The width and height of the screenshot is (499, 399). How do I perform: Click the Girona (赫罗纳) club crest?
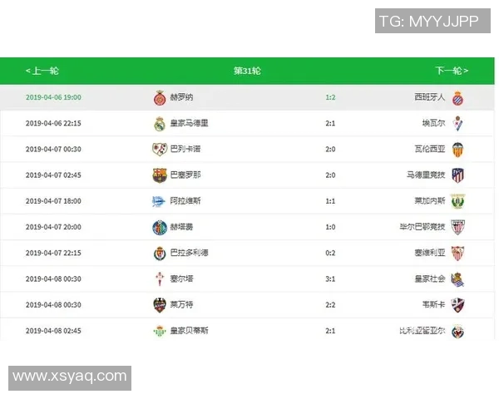[x=160, y=98]
